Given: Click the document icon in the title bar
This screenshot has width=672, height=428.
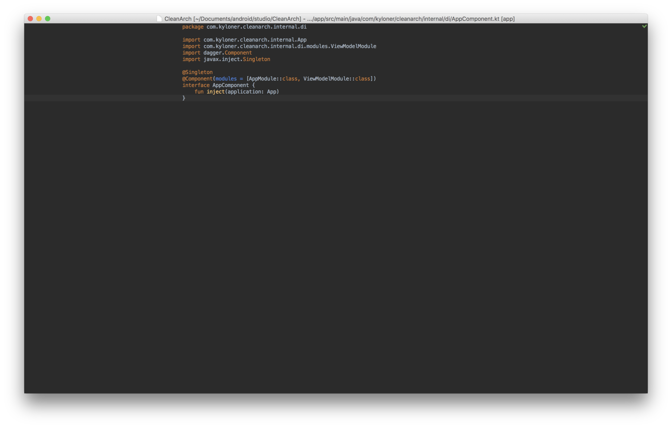Looking at the screenshot, I should 159,19.
